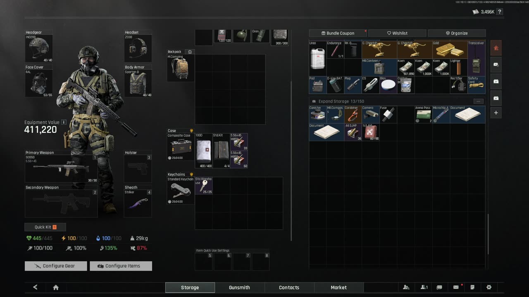Click the RAL face cover slot
This screenshot has height=297, width=529.
[39, 83]
